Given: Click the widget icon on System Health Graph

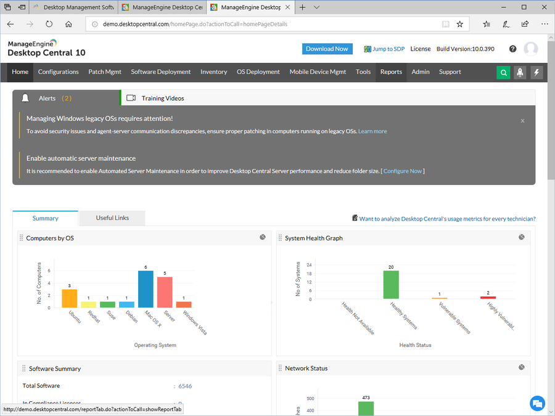Looking at the screenshot, I should click(521, 237).
